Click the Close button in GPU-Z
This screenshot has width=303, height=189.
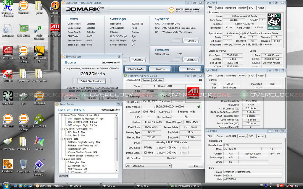point(195,166)
